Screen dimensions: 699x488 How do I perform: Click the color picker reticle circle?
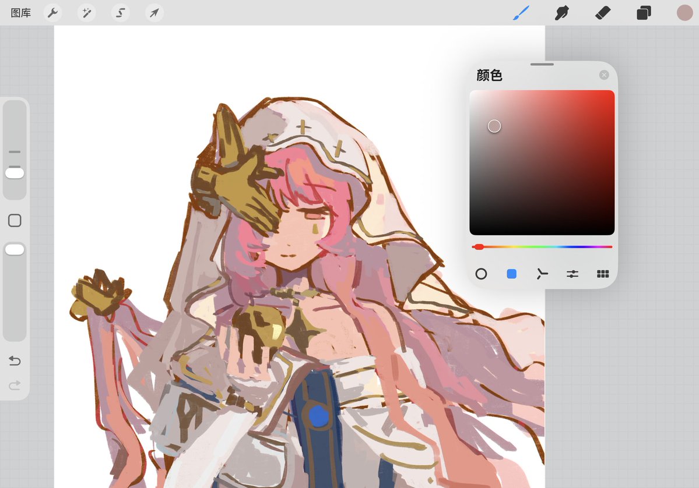(494, 126)
